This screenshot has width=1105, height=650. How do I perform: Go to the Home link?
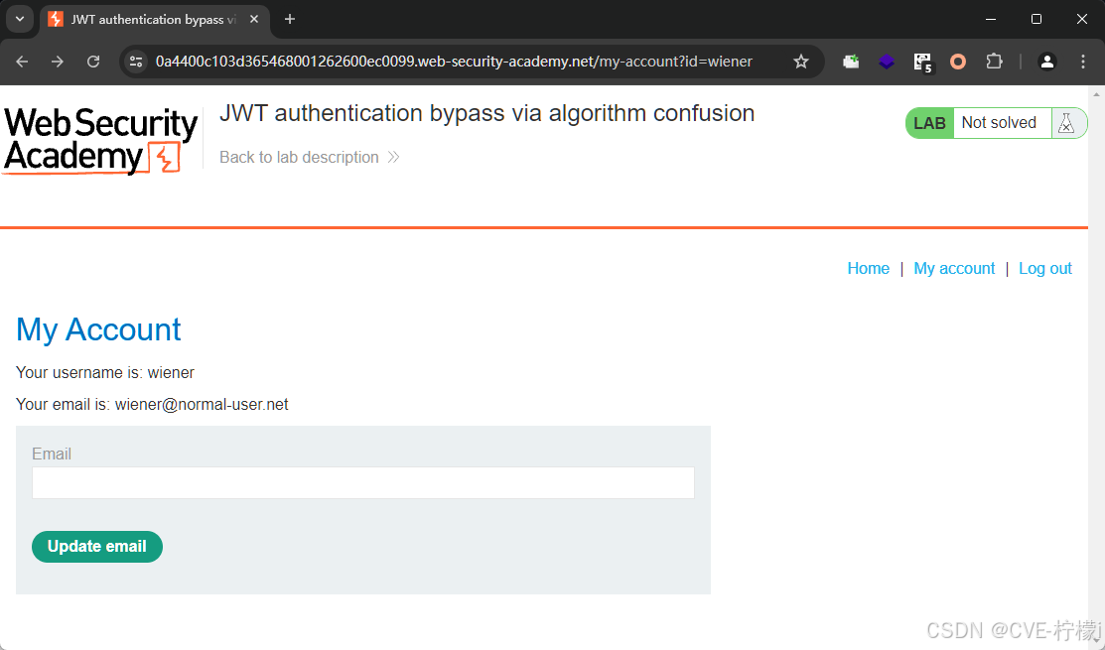(868, 268)
